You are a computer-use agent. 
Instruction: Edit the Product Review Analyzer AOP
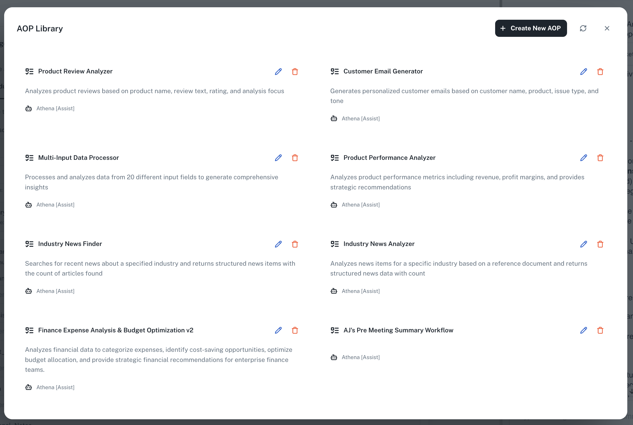point(278,72)
